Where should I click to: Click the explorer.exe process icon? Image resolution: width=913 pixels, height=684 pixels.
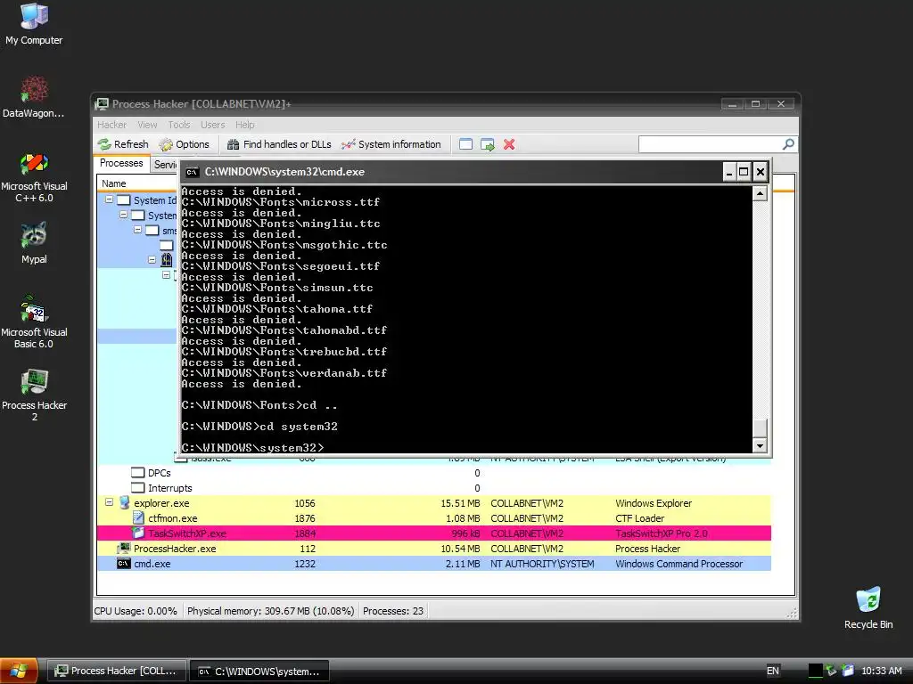pos(124,502)
